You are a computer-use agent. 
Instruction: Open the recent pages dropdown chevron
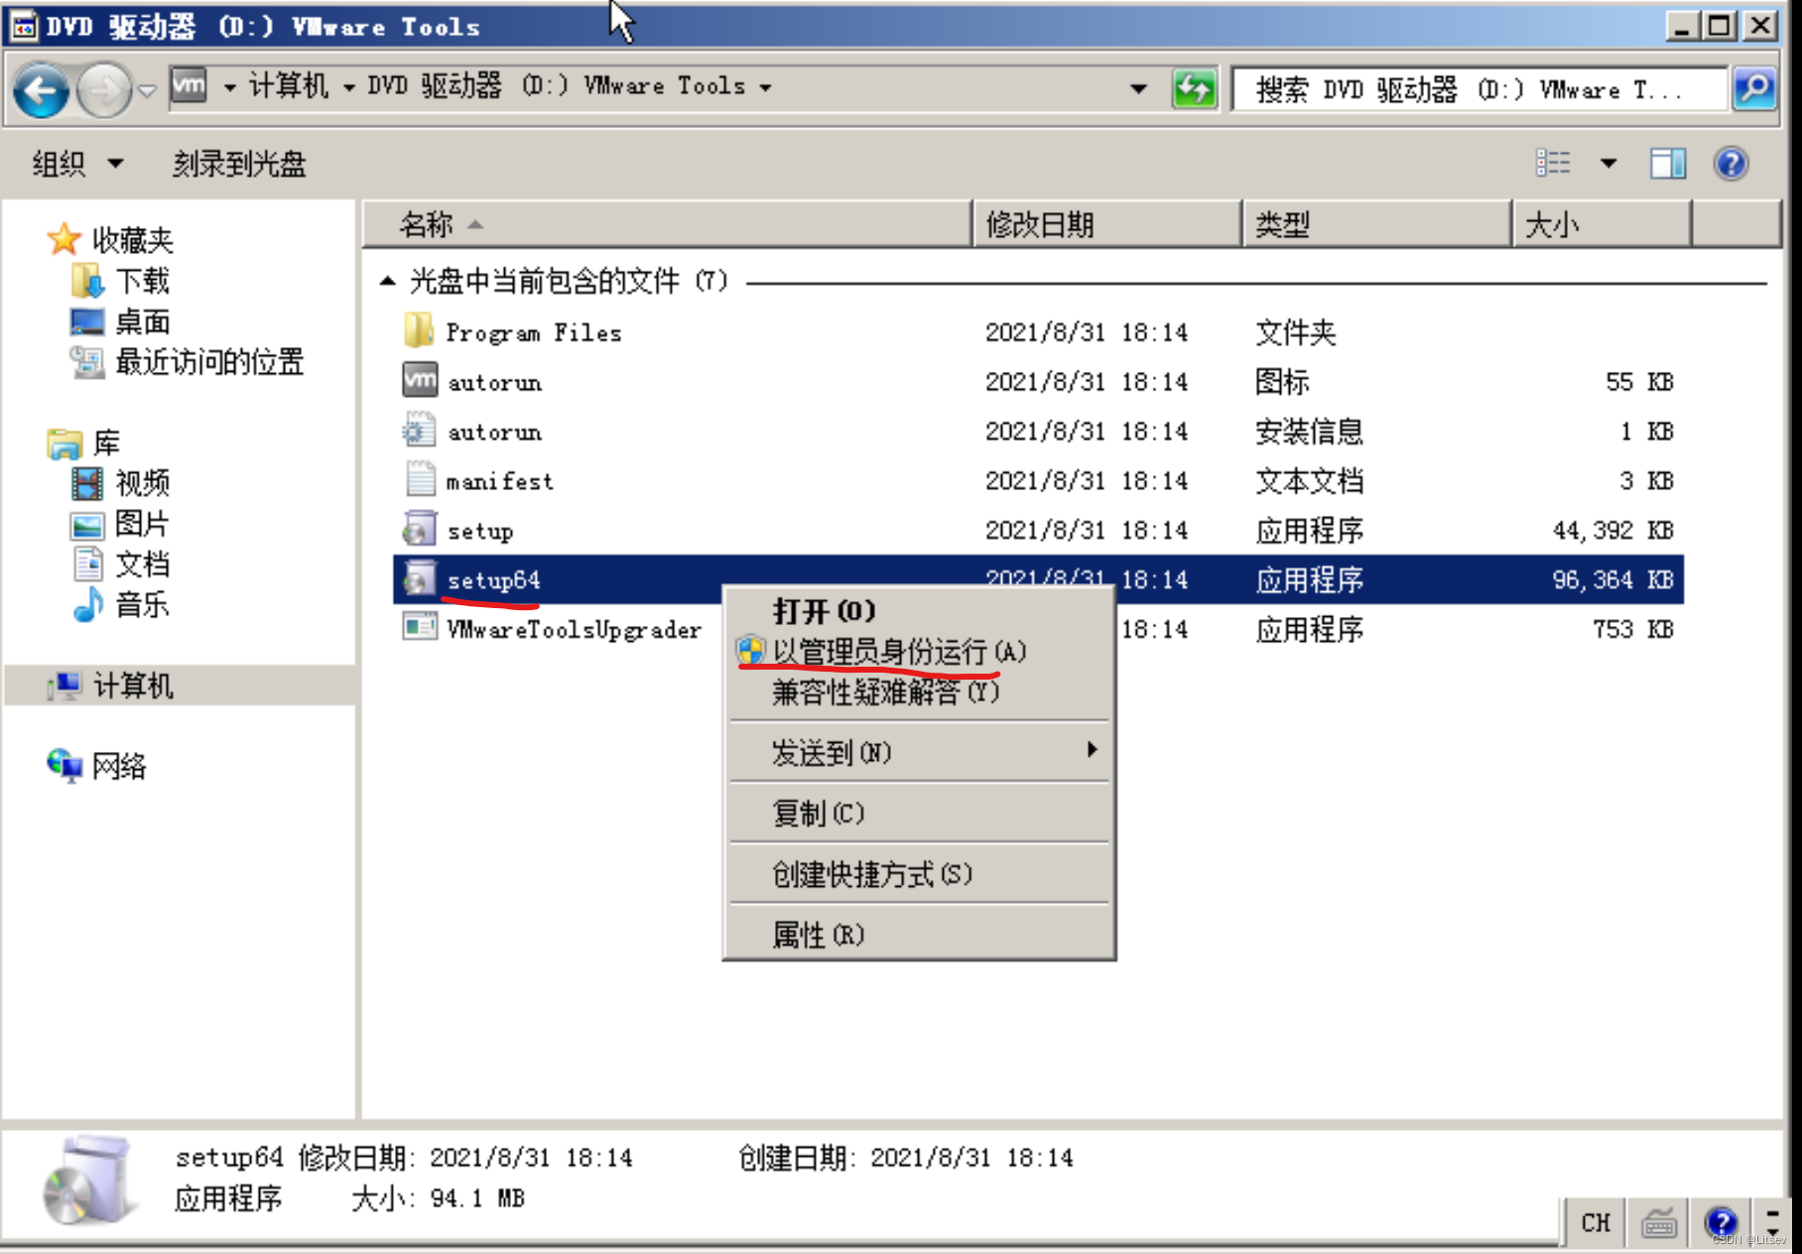click(x=147, y=90)
